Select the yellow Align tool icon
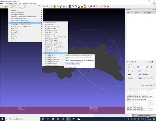 (x=54, y=7)
